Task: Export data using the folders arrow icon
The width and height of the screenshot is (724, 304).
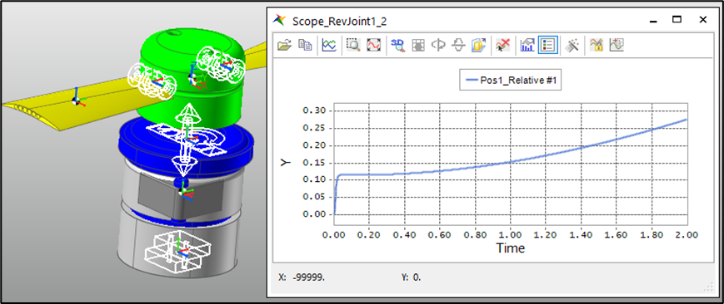Action: 478,45
